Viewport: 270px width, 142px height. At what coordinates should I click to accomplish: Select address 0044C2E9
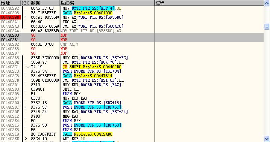coord(10,134)
